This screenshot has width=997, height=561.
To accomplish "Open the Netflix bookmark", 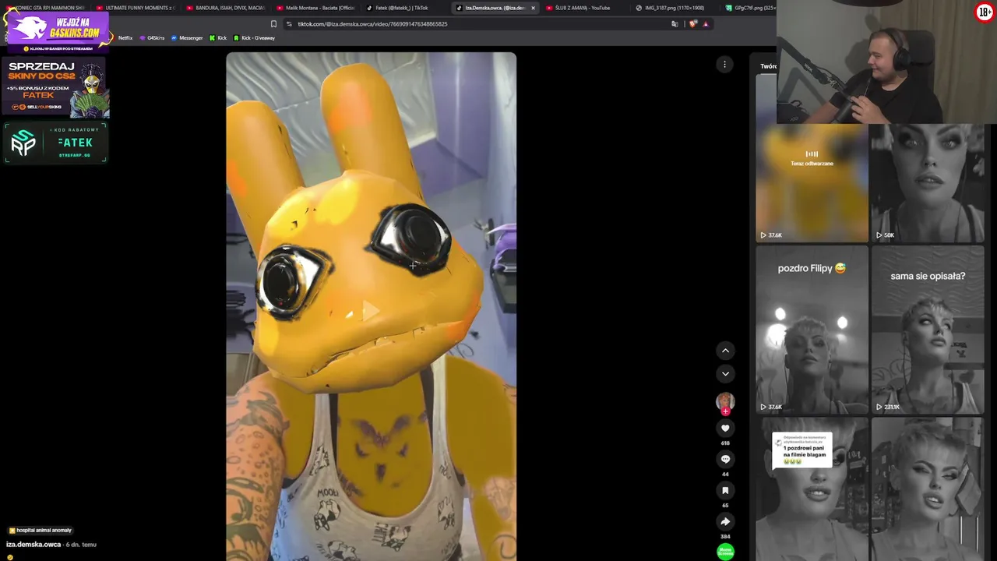I will pos(125,38).
